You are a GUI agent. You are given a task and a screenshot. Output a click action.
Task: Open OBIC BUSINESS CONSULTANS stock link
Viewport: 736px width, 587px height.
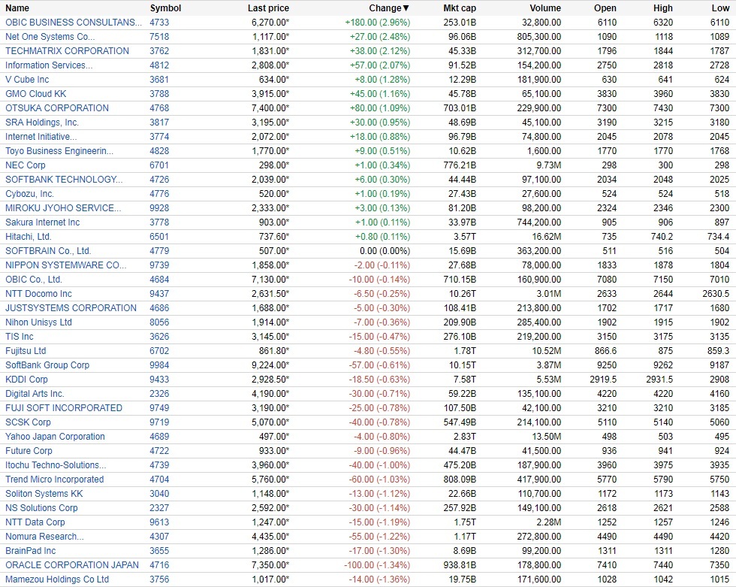point(74,22)
